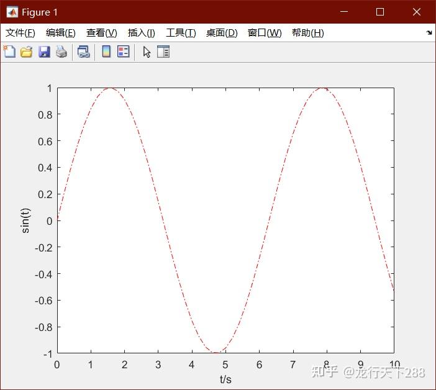Open the 工具(T) menu
Viewport: 436px width, 390px height.
pyautogui.click(x=181, y=33)
